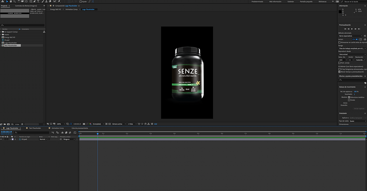Step to the next frame in preview
Viewport: 367px width, 191px height.
coord(355,29)
